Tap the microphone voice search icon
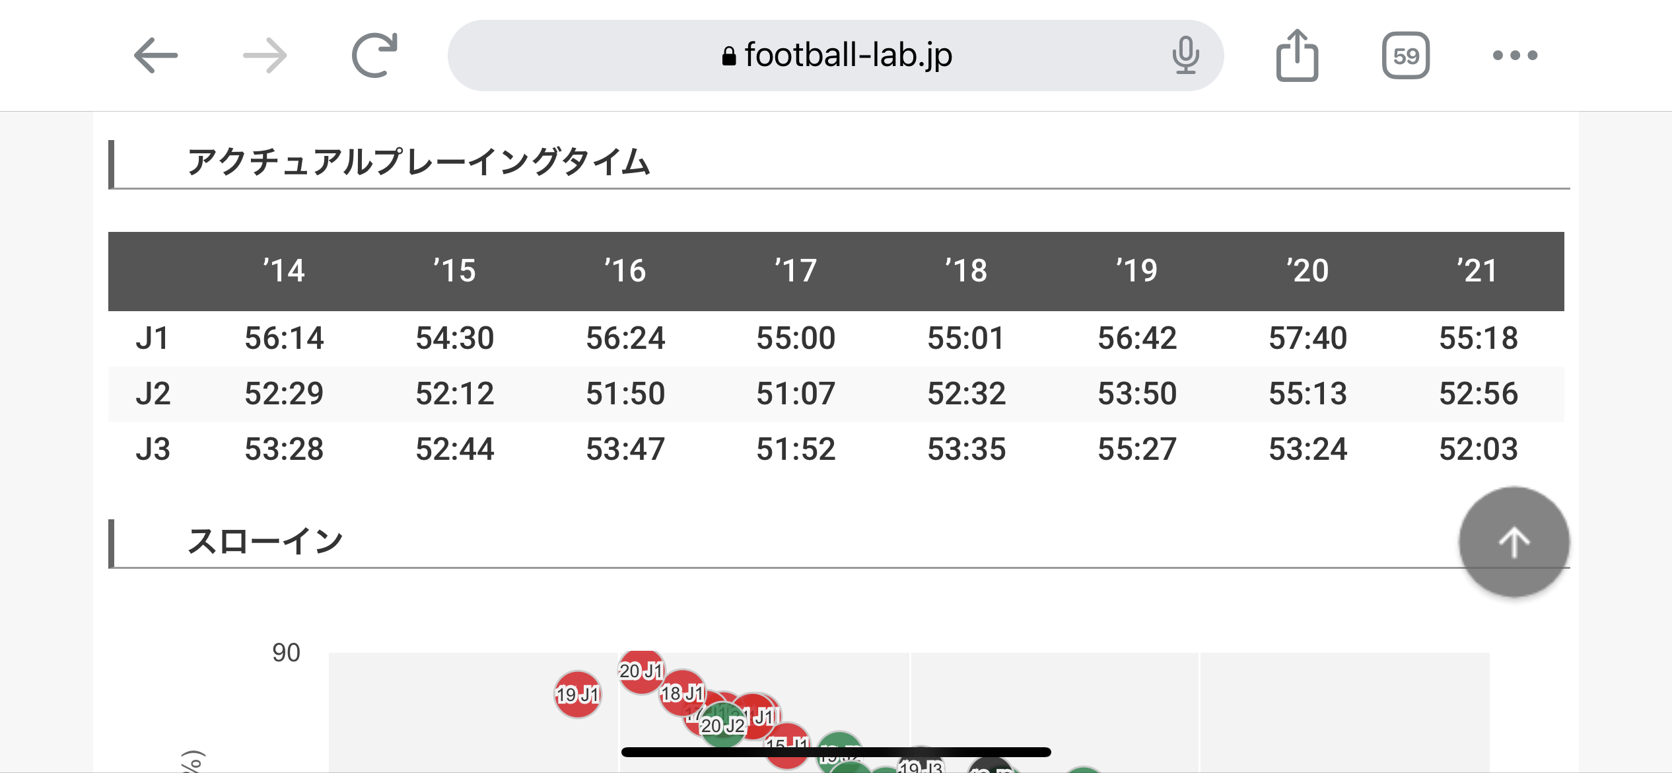 (x=1185, y=55)
